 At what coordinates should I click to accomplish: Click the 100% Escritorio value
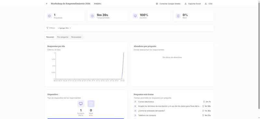[x=144, y=15]
